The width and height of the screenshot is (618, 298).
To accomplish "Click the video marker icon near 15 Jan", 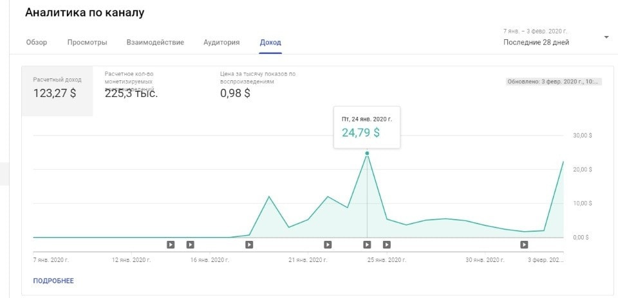I will [x=190, y=245].
